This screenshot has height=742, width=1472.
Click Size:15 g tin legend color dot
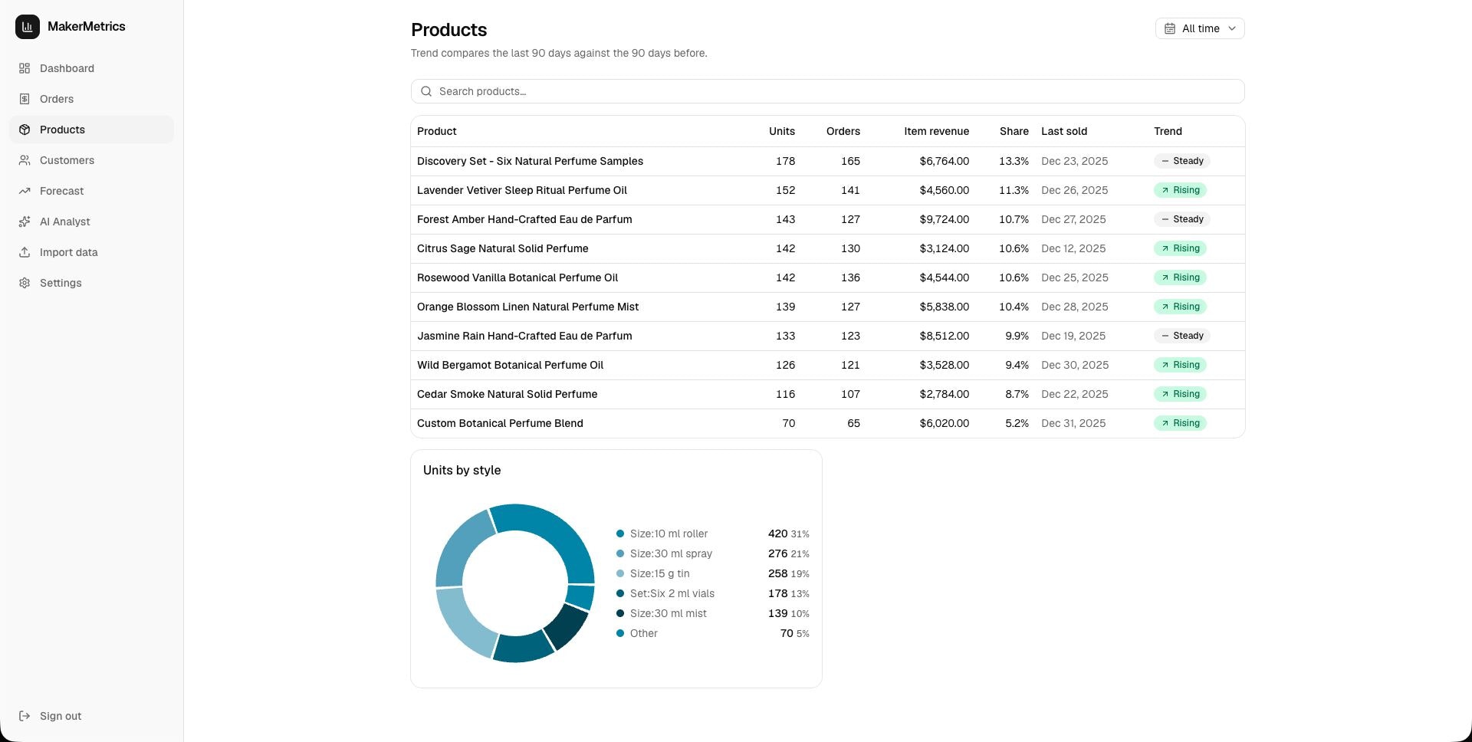tap(620, 573)
